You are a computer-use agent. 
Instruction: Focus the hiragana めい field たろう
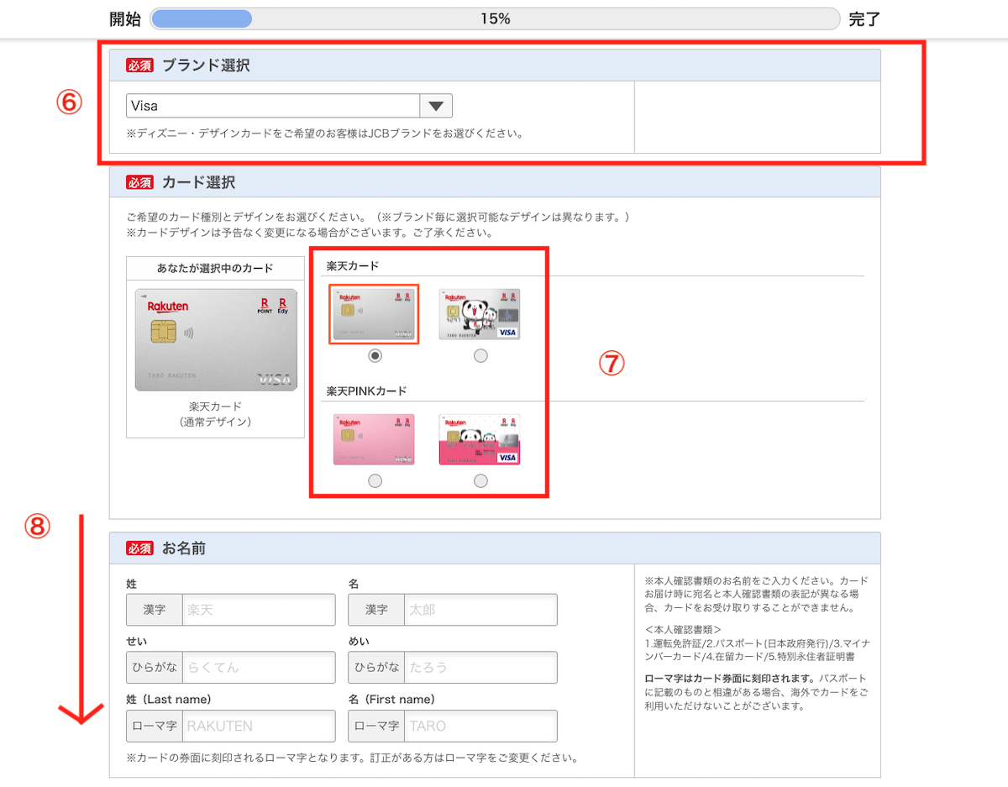tap(480, 668)
